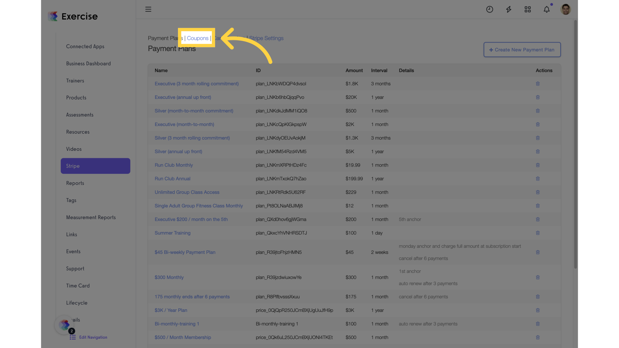Click the page vertical scrollbar
The height and width of the screenshot is (348, 619).
575,144
